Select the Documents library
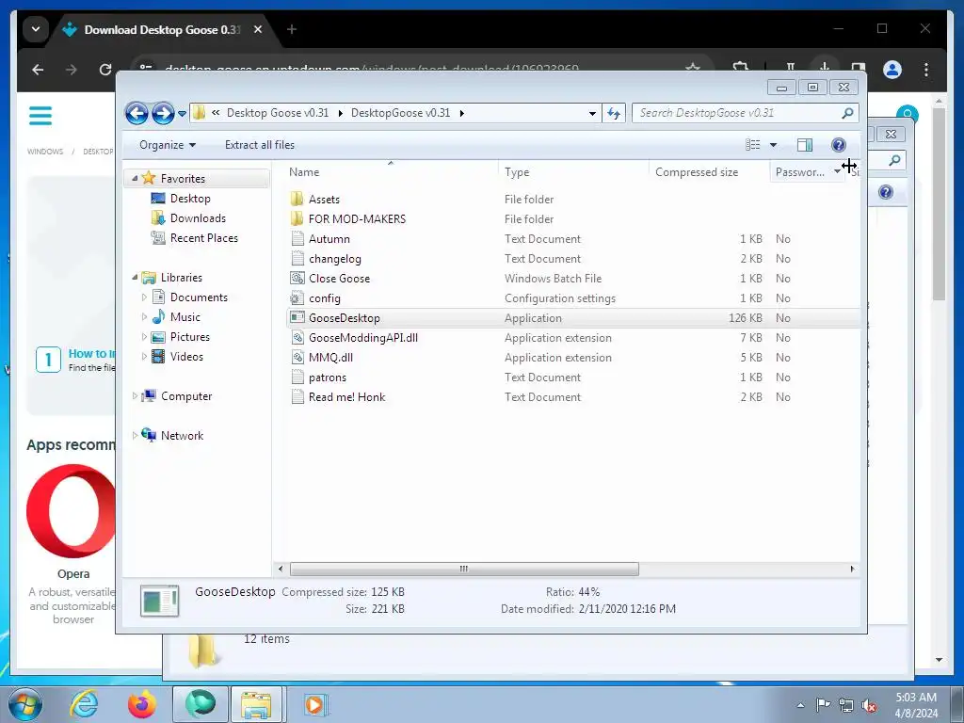 click(199, 297)
